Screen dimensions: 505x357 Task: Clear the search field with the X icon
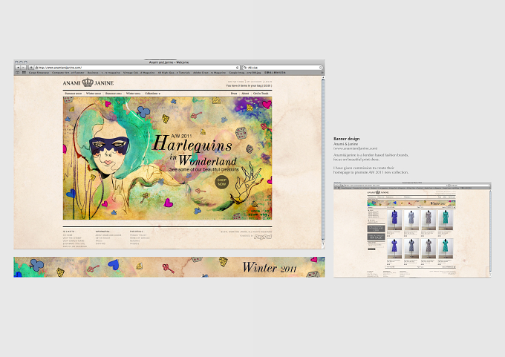coord(321,68)
